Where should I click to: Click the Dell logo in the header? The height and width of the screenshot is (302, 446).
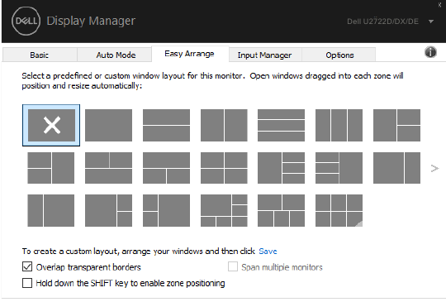point(26,21)
